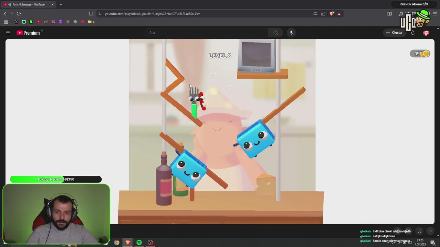Open the Windows notification center
The image size is (440, 247).
point(433,243)
